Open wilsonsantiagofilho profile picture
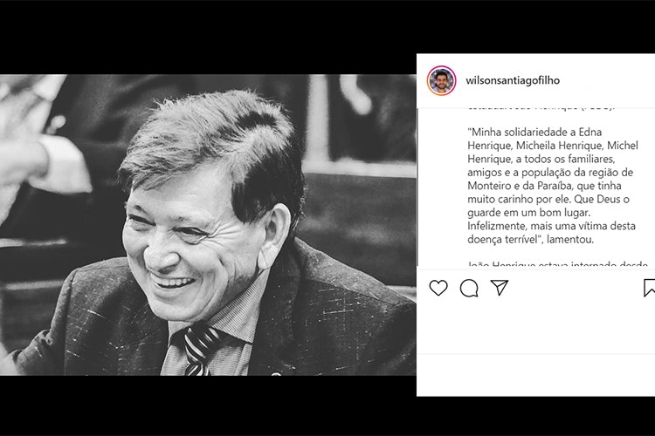655x436 pixels. point(441,80)
